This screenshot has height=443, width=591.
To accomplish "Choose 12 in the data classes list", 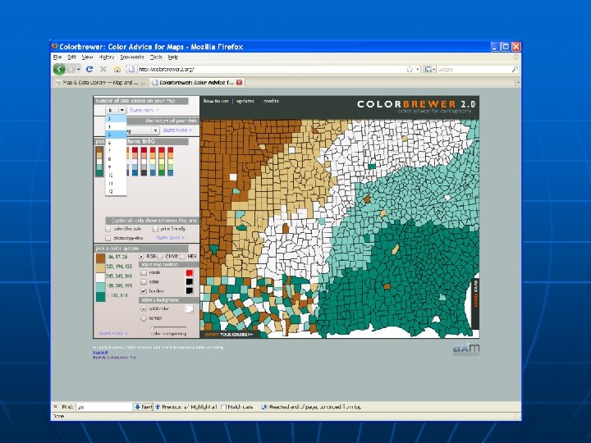I will (116, 191).
